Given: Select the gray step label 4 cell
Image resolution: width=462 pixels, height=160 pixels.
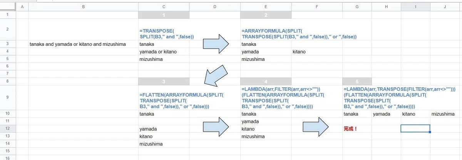Looking at the screenshot, I should point(266,82).
